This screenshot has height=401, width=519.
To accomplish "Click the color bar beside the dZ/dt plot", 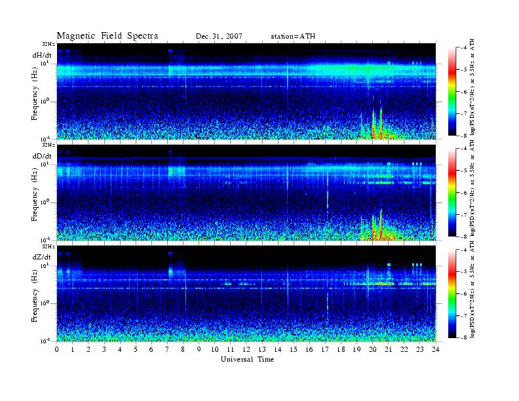I will click(x=452, y=294).
